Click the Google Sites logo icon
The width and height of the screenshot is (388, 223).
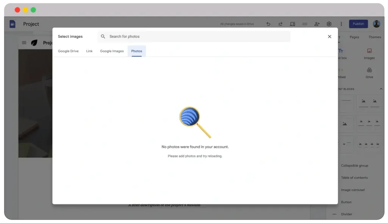coord(13,24)
